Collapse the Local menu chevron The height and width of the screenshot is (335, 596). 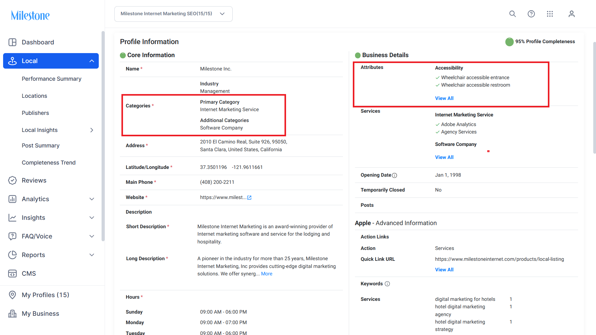point(92,61)
